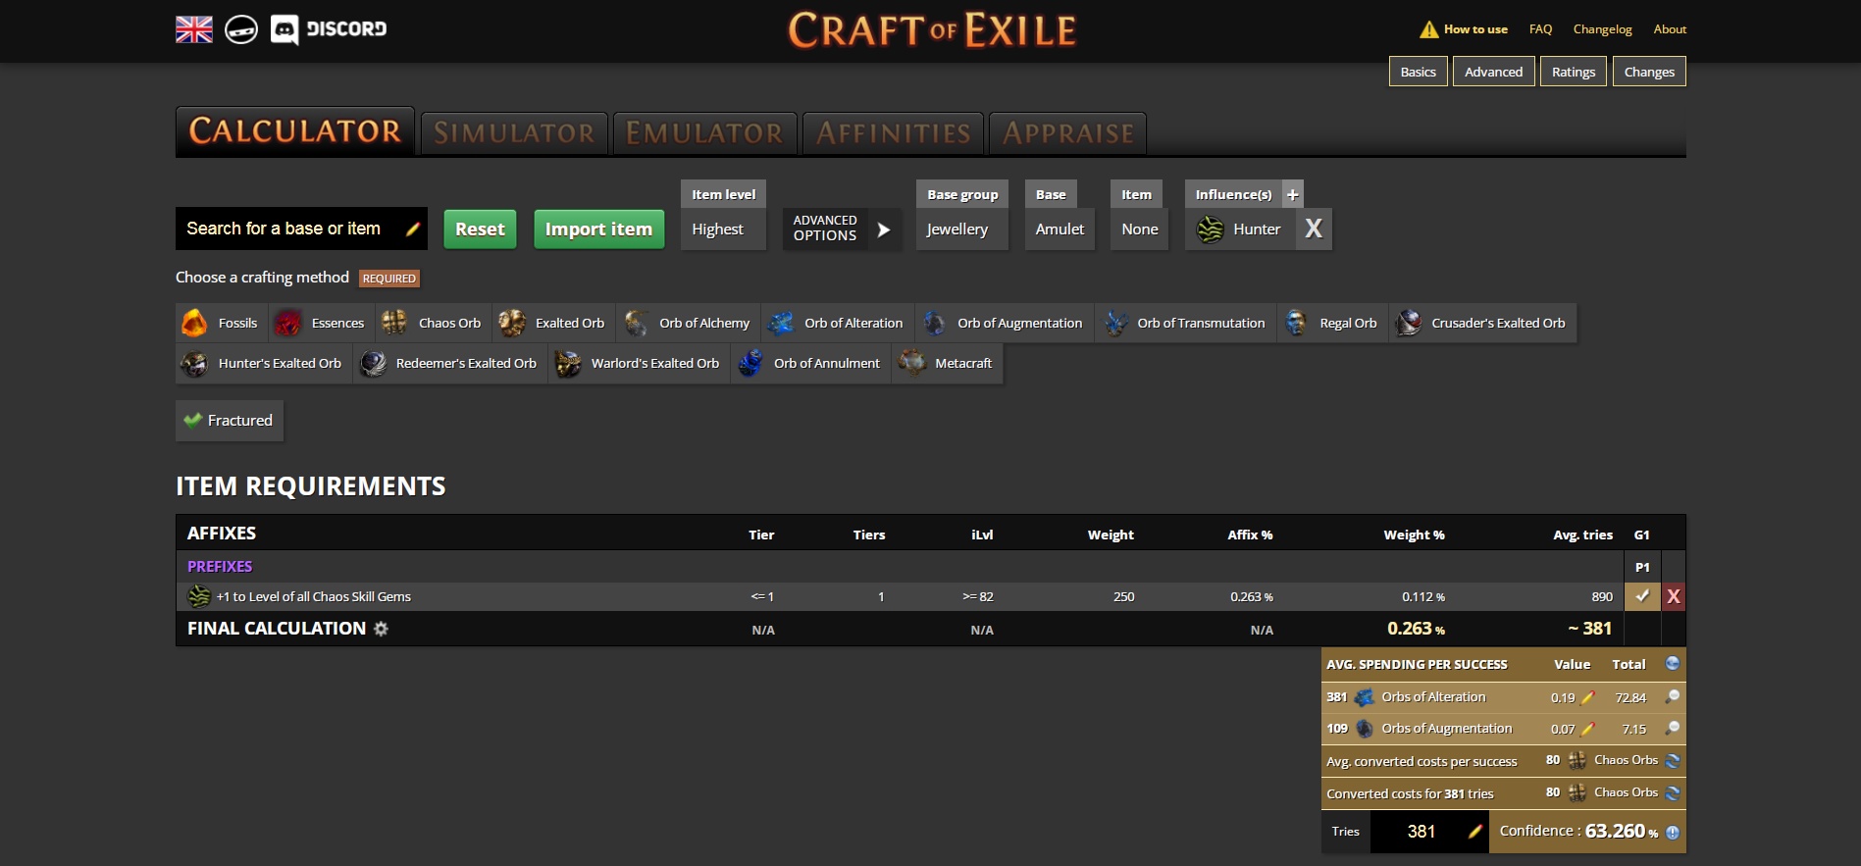1861x866 pixels.
Task: Open the Path of Exile ninja icon link
Action: 241,29
